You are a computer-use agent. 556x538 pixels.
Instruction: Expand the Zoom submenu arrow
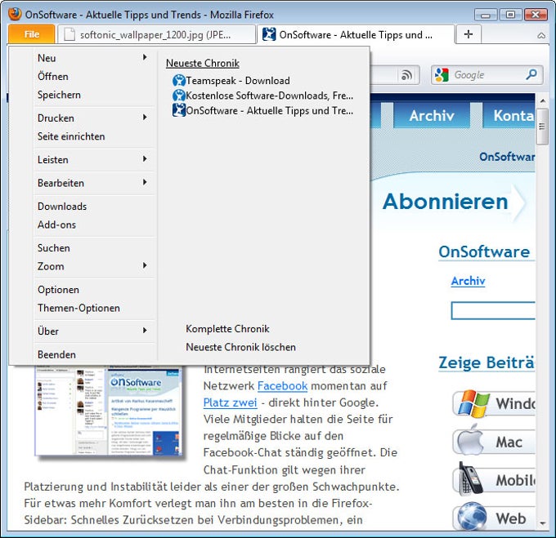145,265
